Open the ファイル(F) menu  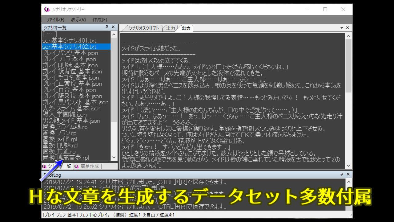pos(55,20)
